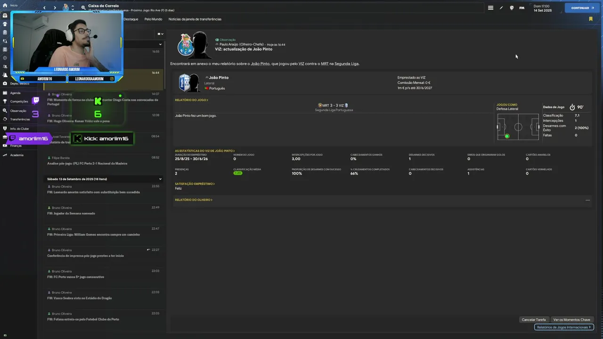Open the FM menu icon

coord(522,8)
